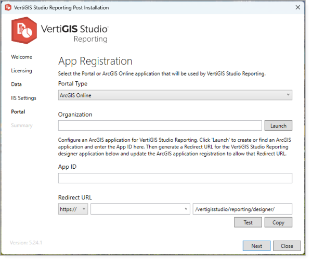Image resolution: width=312 pixels, height=262 pixels.
Task: Click the title bar app icon
Action: coord(8,7)
